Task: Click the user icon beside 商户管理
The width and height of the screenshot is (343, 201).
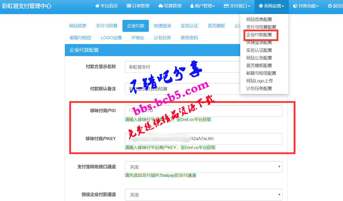Action: (192, 6)
